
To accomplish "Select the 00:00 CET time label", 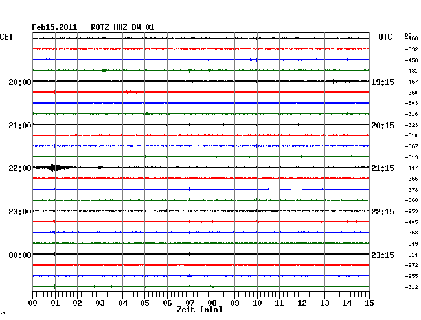I will (20, 255).
